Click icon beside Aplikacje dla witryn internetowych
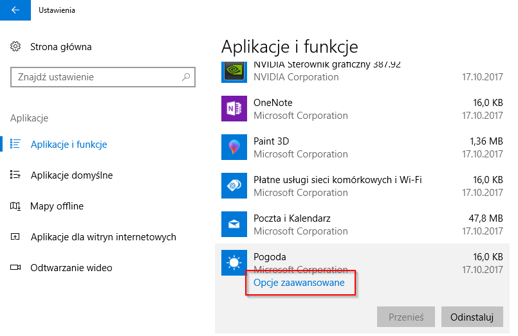518x336 pixels. pyautogui.click(x=15, y=237)
